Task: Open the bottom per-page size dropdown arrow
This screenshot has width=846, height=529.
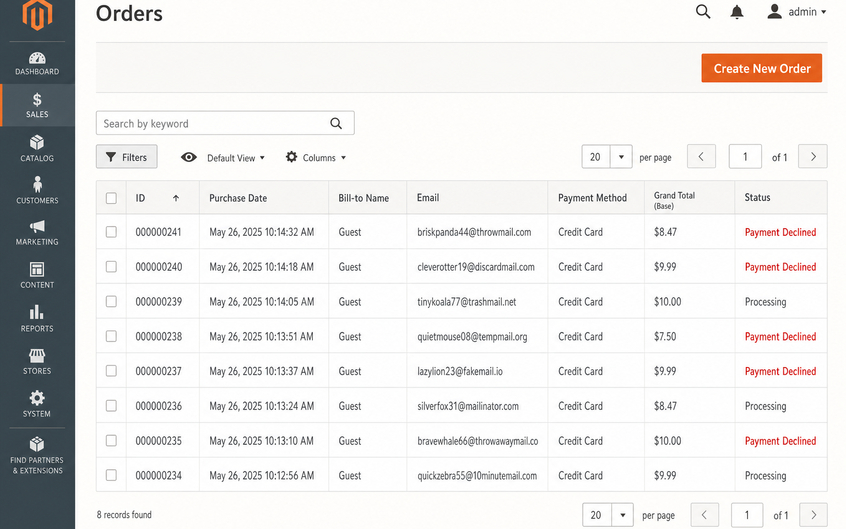Action: point(623,515)
